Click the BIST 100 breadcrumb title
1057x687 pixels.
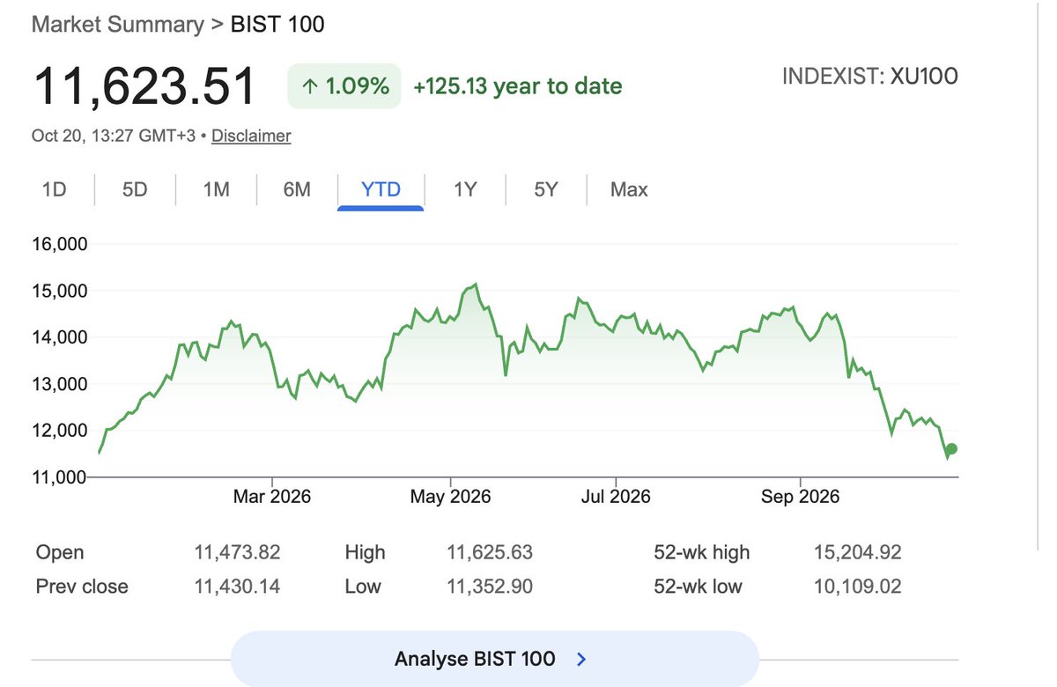point(277,24)
